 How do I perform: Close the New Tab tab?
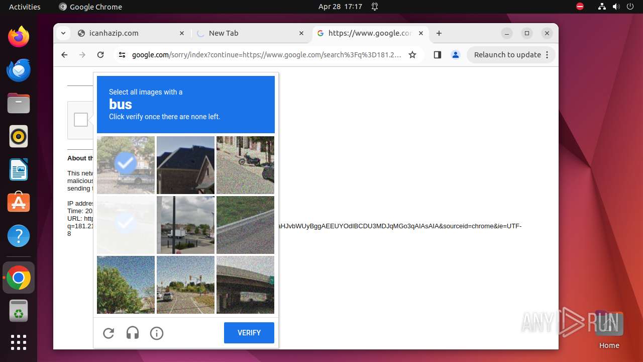tap(301, 33)
